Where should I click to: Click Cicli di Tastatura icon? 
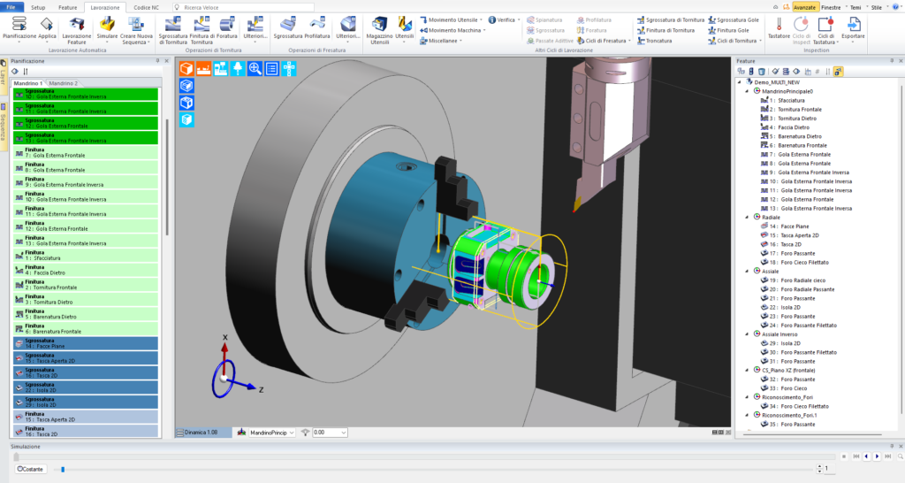[x=825, y=31]
